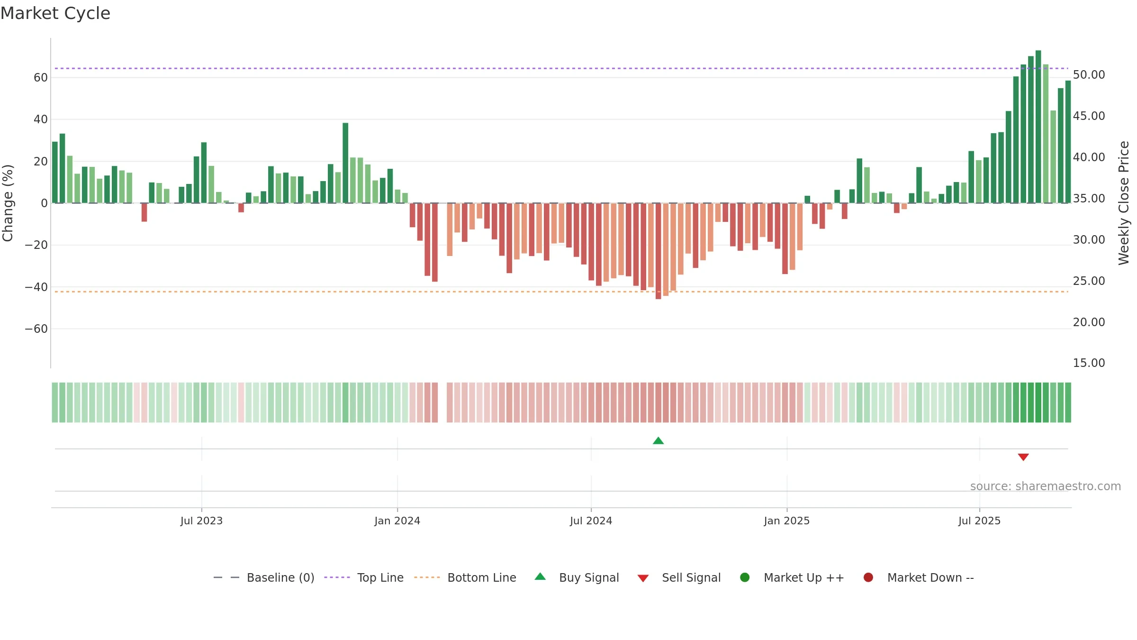Viewport: 1137px width, 640px height.
Task: Click the green Buy Signal triangle marker
Action: 658,440
